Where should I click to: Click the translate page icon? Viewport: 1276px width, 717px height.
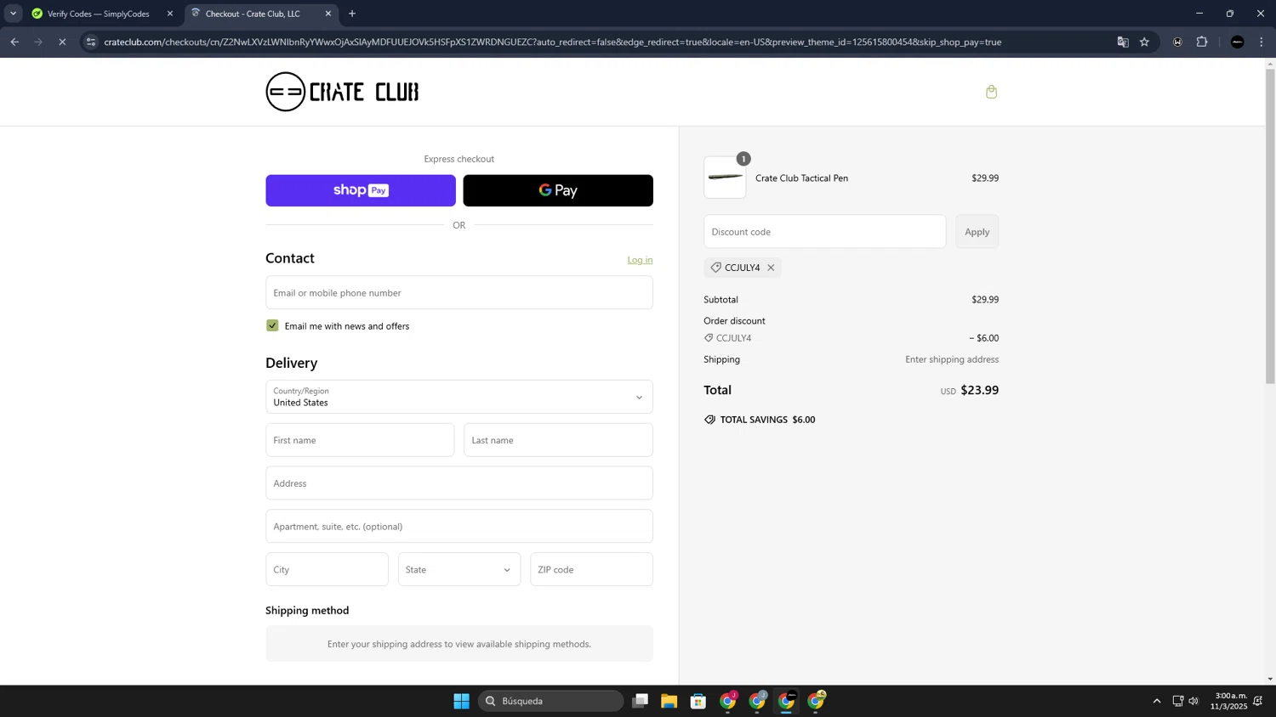[x=1123, y=42]
